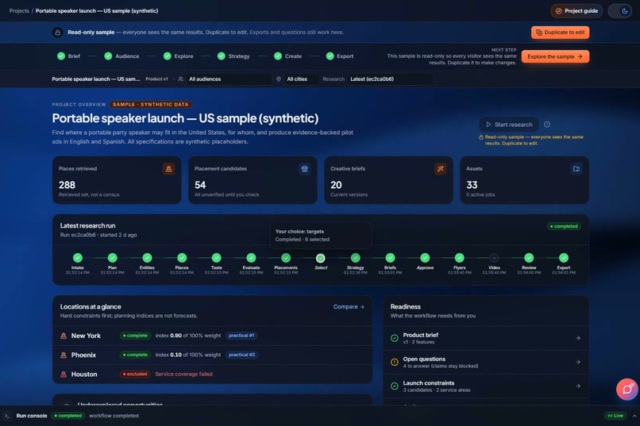Click the Product v1 label
This screenshot has width=640, height=426.
(x=156, y=79)
